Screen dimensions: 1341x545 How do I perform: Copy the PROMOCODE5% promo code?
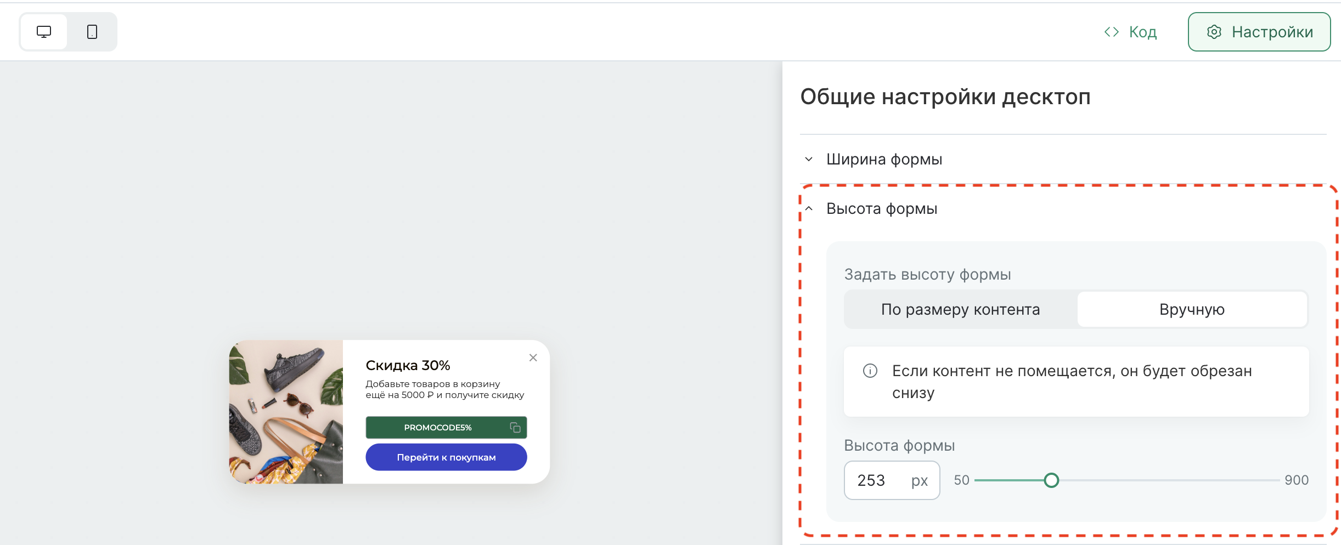514,428
